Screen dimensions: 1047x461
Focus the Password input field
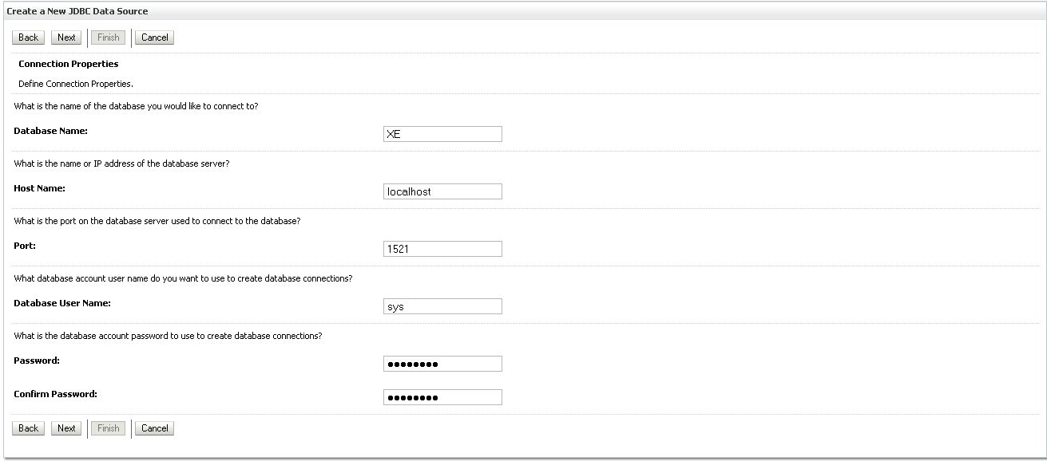pyautogui.click(x=442, y=364)
